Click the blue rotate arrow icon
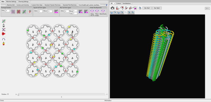 4,39
